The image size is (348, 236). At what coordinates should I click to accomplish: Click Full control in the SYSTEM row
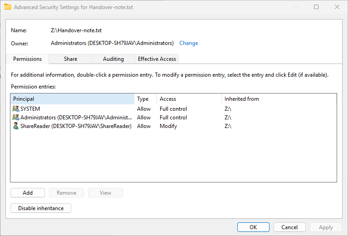click(173, 109)
